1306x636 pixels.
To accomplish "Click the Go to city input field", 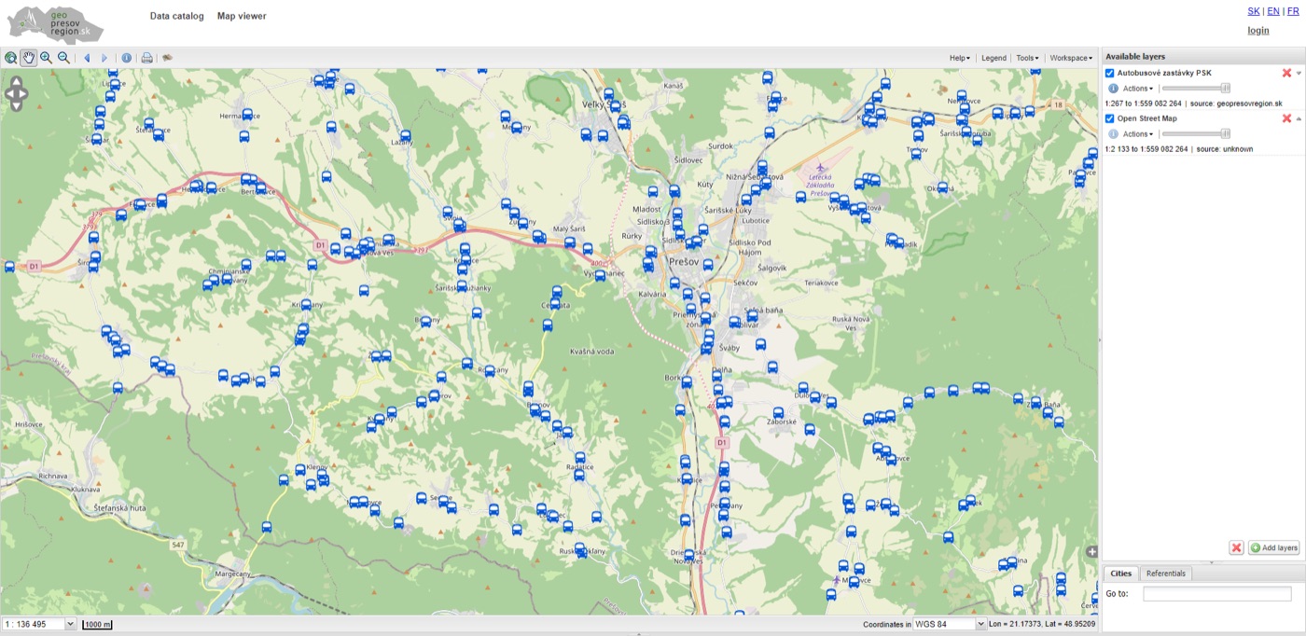I will click(x=1217, y=594).
